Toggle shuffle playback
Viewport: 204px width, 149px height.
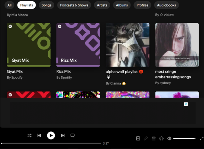(x=29, y=136)
